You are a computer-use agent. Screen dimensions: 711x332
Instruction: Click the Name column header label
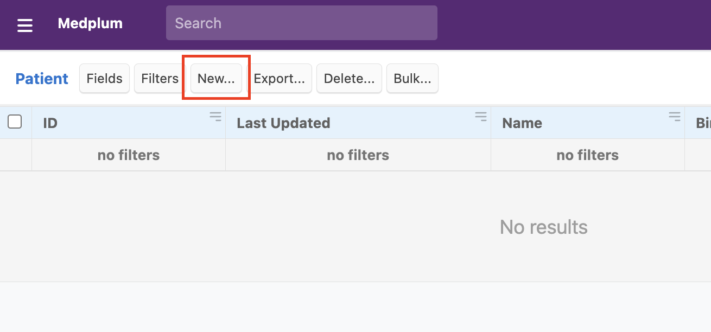[x=522, y=123]
